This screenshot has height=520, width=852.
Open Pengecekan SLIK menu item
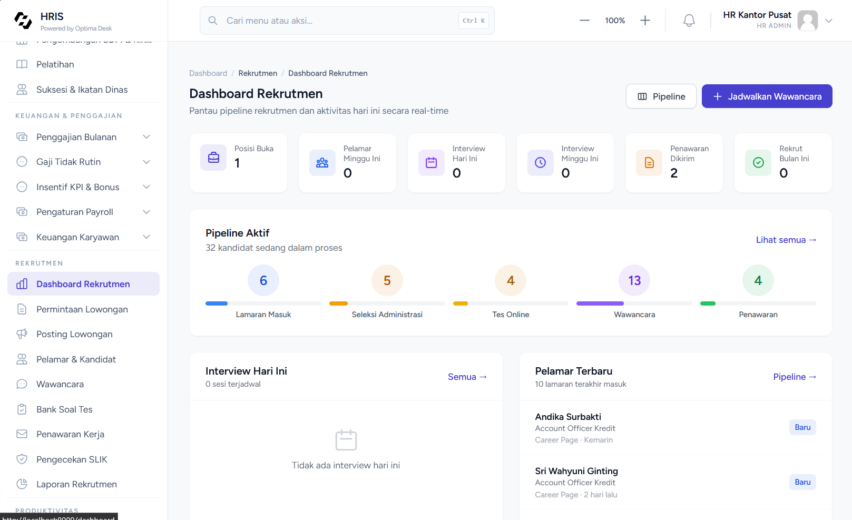click(x=84, y=459)
